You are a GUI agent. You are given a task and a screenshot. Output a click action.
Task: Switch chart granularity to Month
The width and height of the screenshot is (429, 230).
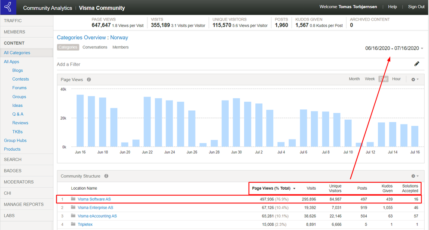pyautogui.click(x=354, y=79)
